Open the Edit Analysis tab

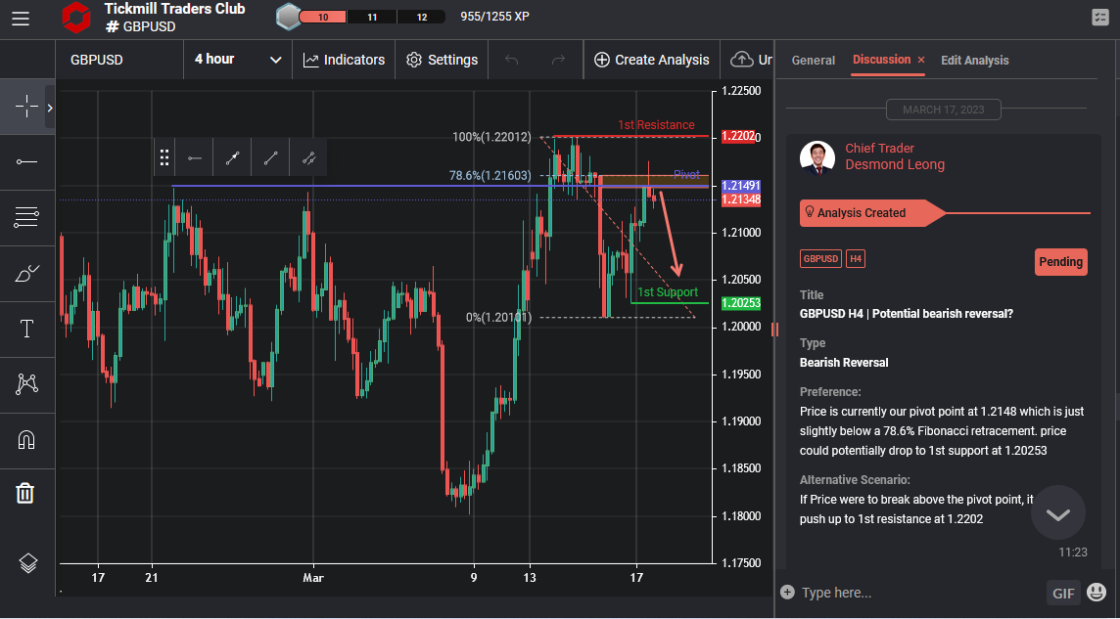[x=974, y=61]
